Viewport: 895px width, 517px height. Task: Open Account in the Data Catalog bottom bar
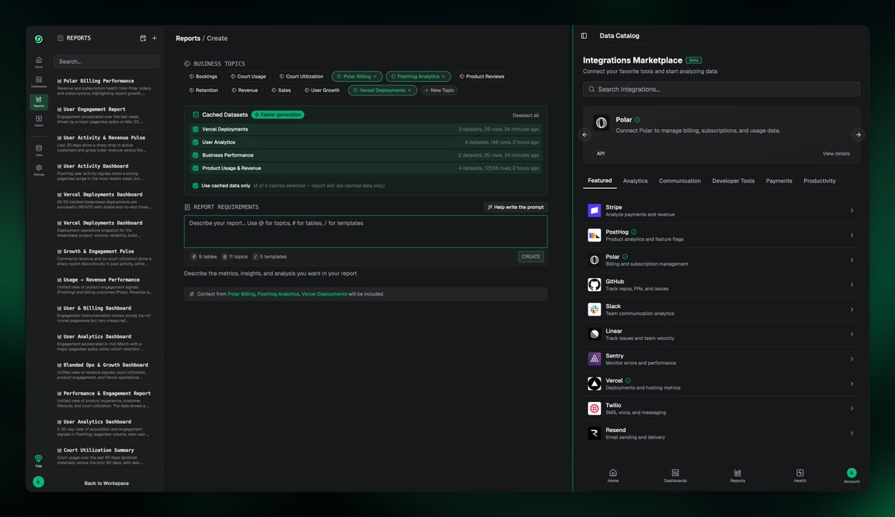(852, 475)
